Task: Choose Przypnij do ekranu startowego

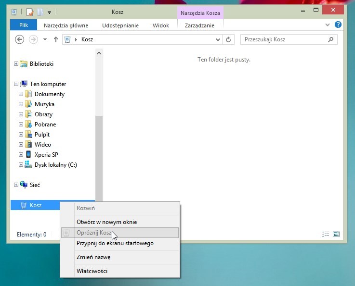Action: click(120, 243)
